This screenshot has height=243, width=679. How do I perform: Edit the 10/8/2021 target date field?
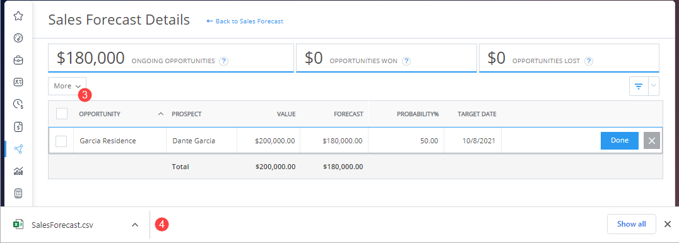473,140
